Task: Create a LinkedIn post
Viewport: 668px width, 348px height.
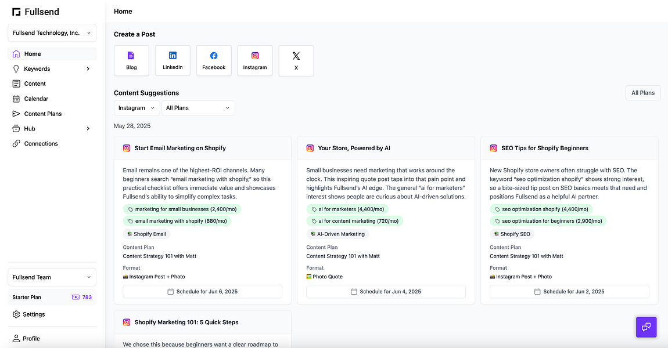Action: click(x=173, y=61)
